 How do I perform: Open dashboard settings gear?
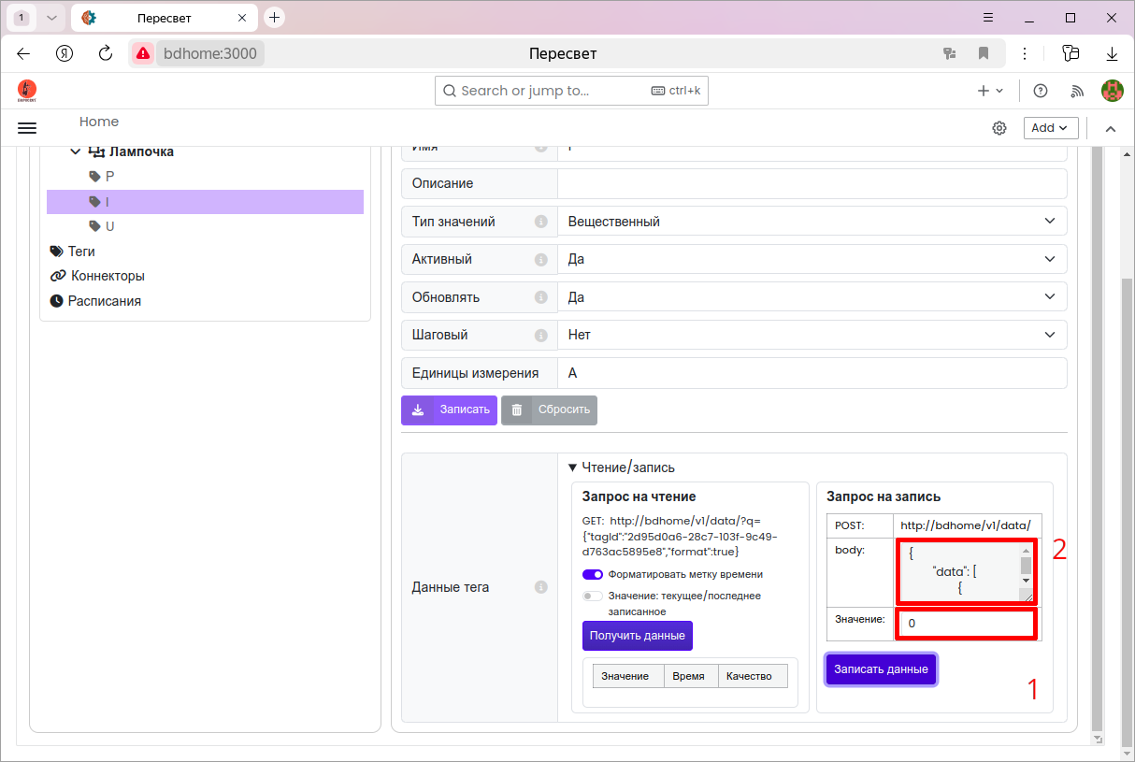[999, 128]
